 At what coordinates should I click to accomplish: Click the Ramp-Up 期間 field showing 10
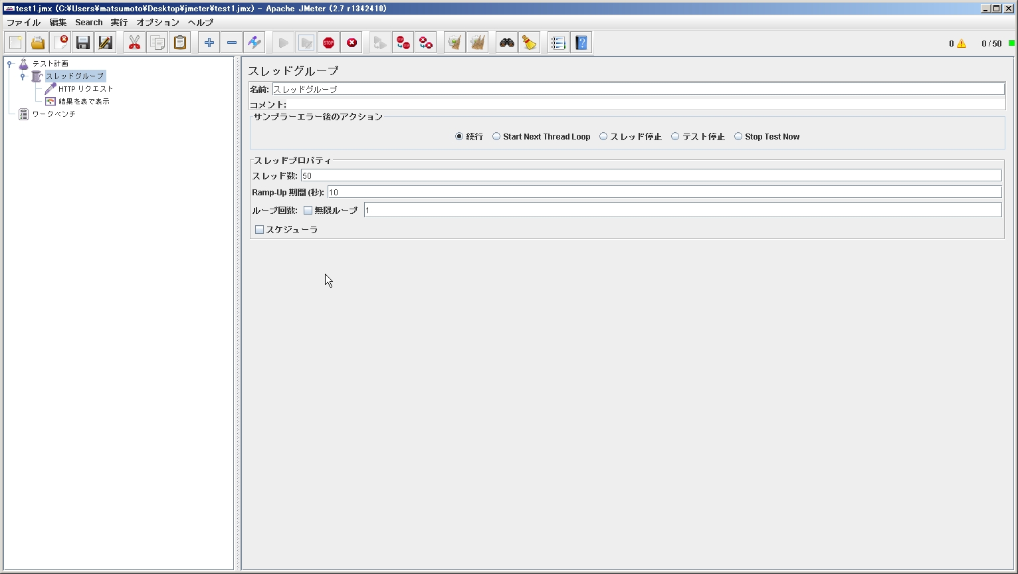[x=664, y=192]
